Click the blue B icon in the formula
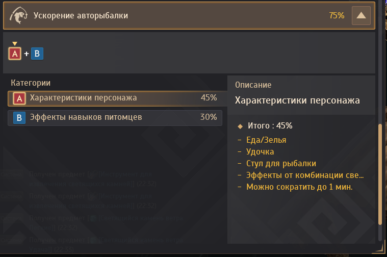This screenshot has height=257, width=387. [37, 54]
